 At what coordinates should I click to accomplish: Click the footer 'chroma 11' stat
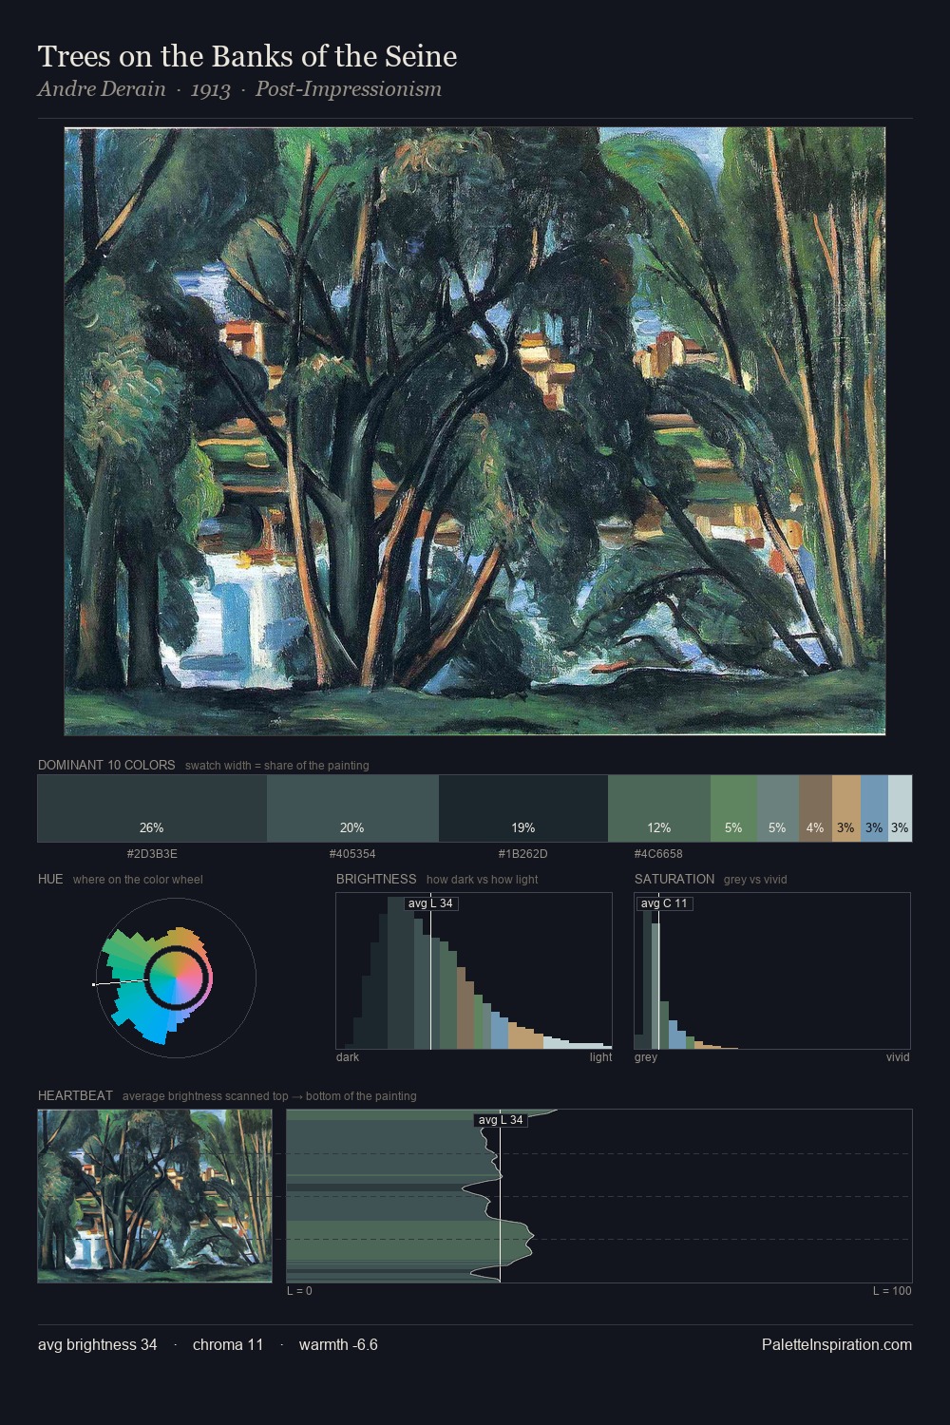[228, 1344]
